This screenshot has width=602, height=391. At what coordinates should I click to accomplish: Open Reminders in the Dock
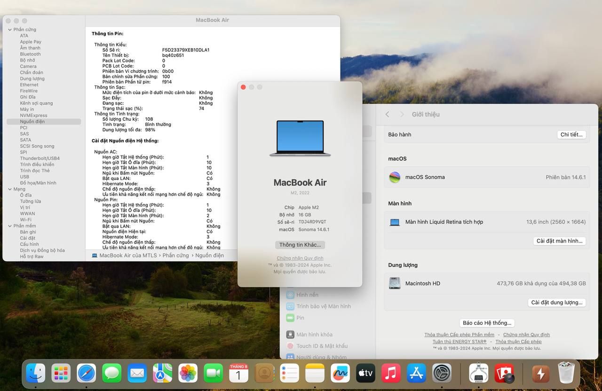click(290, 373)
